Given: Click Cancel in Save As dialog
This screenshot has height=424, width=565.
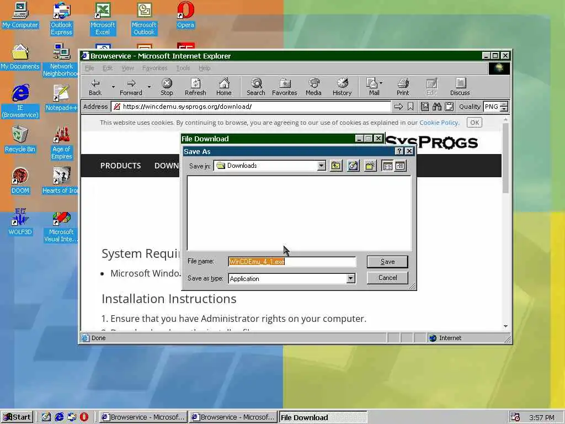Looking at the screenshot, I should (x=387, y=278).
